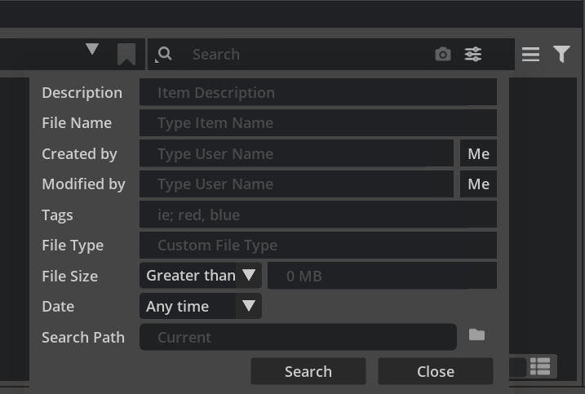Image resolution: width=585 pixels, height=394 pixels.
Task: Click the 0 MB file size field
Action: (x=382, y=276)
